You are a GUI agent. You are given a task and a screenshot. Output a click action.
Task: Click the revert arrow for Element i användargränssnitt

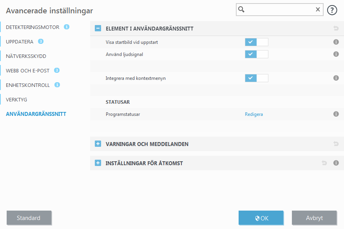pos(336,28)
